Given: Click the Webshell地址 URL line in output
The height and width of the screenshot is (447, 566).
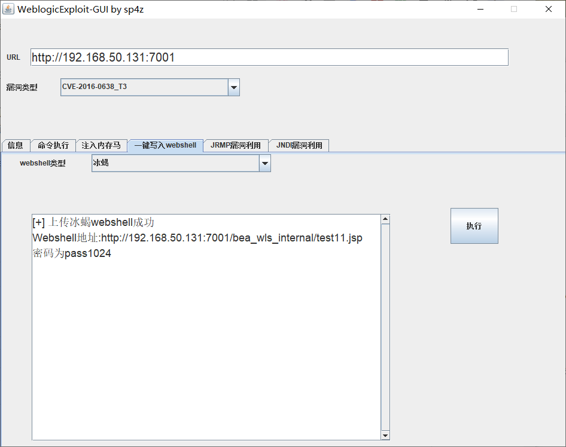Looking at the screenshot, I should click(x=197, y=238).
